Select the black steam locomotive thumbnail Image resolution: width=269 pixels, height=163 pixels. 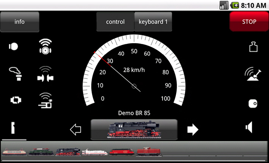[68, 152]
